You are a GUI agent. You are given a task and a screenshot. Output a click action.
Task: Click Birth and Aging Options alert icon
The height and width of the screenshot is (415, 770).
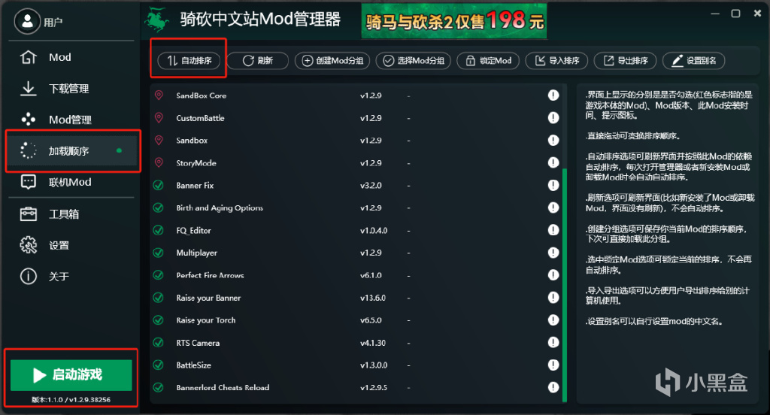click(553, 207)
